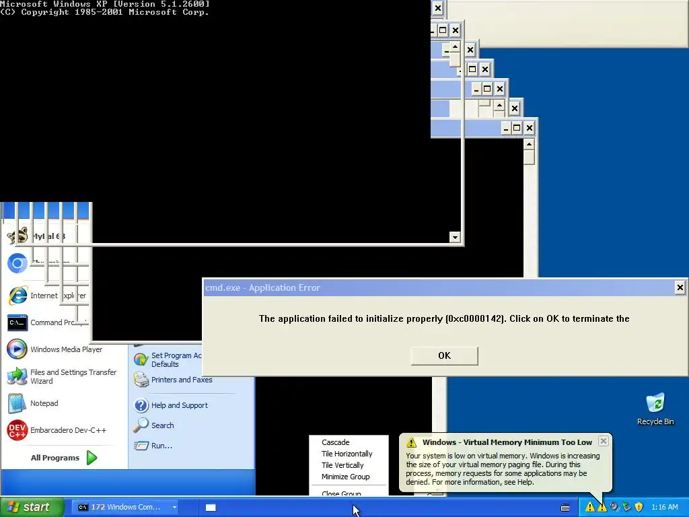Open Help and Support

(x=171, y=405)
